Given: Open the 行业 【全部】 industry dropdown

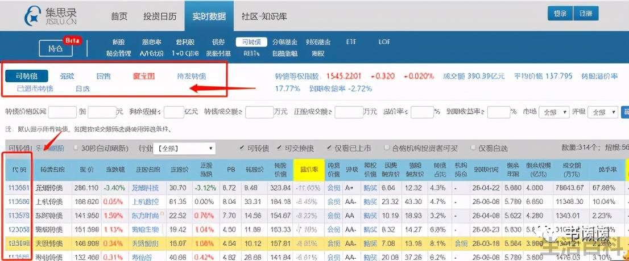Looking at the screenshot, I should pyautogui.click(x=184, y=149).
